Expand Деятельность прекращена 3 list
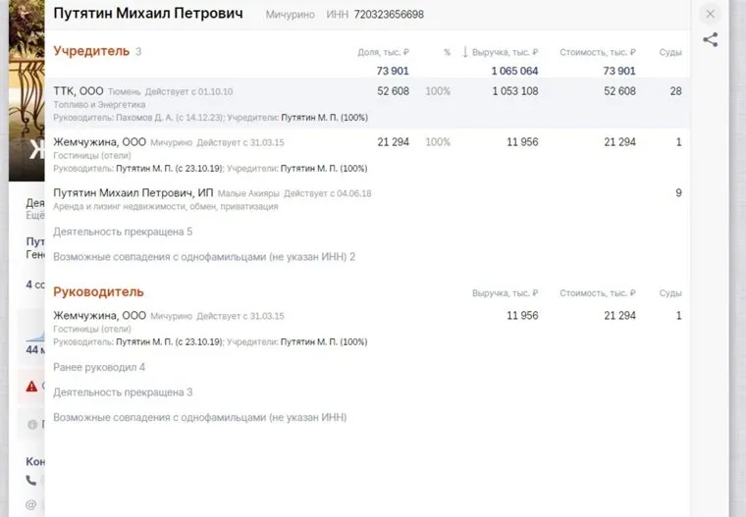 point(123,392)
